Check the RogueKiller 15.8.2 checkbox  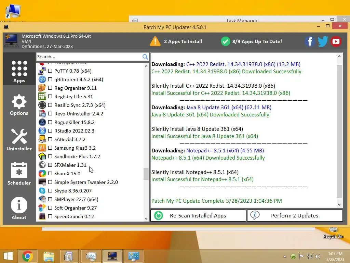pos(50,122)
